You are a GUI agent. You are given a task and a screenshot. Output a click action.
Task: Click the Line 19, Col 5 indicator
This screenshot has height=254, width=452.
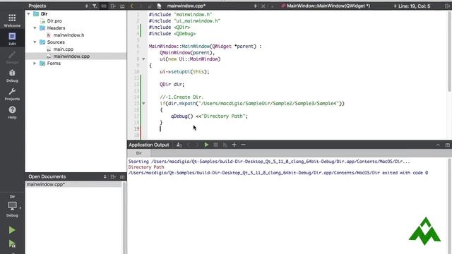(x=415, y=6)
